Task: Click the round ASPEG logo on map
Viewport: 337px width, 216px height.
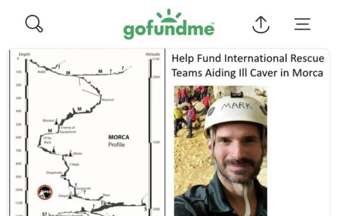Action: 45,192
